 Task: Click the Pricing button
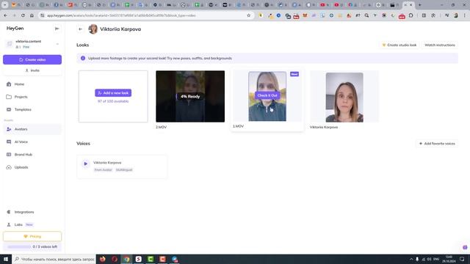(x=32, y=236)
